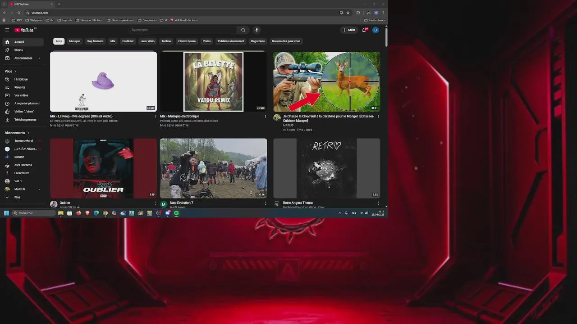Open Vos vidéos in sidebar
The image size is (577, 324).
[x=24, y=95]
